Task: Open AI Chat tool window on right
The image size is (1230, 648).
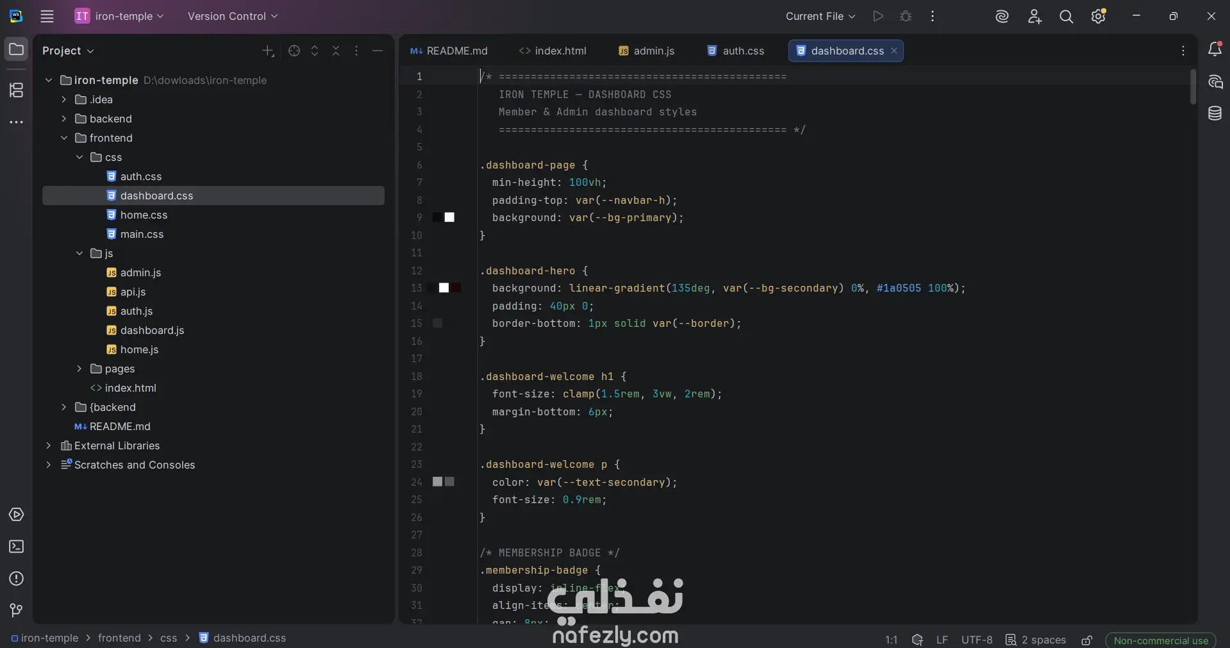Action: (1215, 81)
